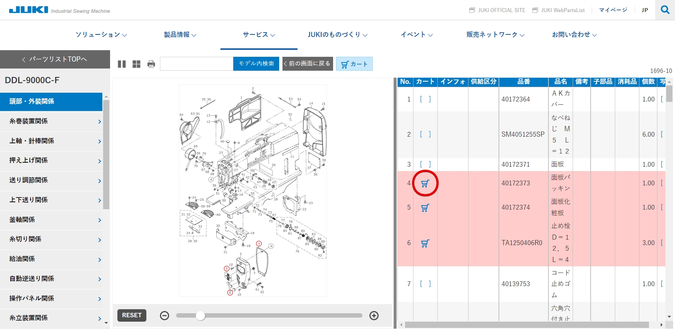Open JUKI WebPartsList link

tap(559, 10)
